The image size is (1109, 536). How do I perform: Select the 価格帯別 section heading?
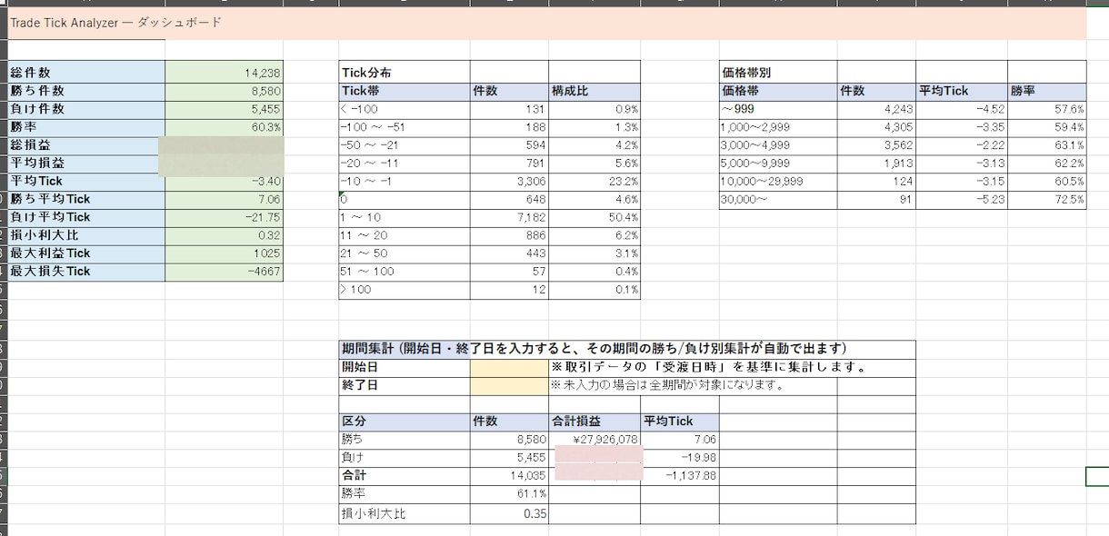[777, 73]
